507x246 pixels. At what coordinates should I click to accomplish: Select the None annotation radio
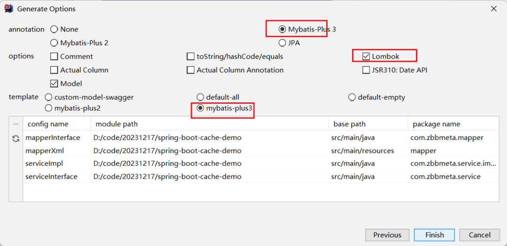[x=64, y=30]
